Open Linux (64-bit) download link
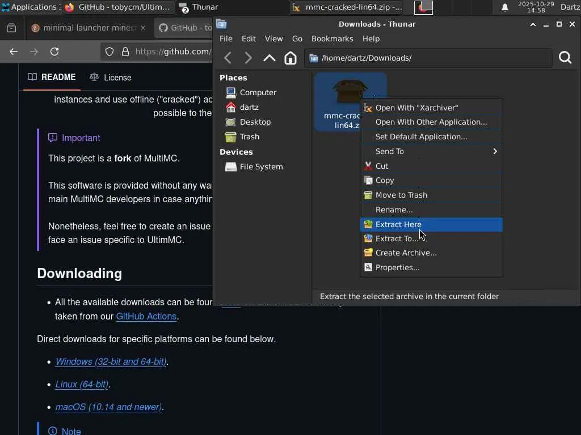Image resolution: width=581 pixels, height=435 pixels. pyautogui.click(x=82, y=385)
